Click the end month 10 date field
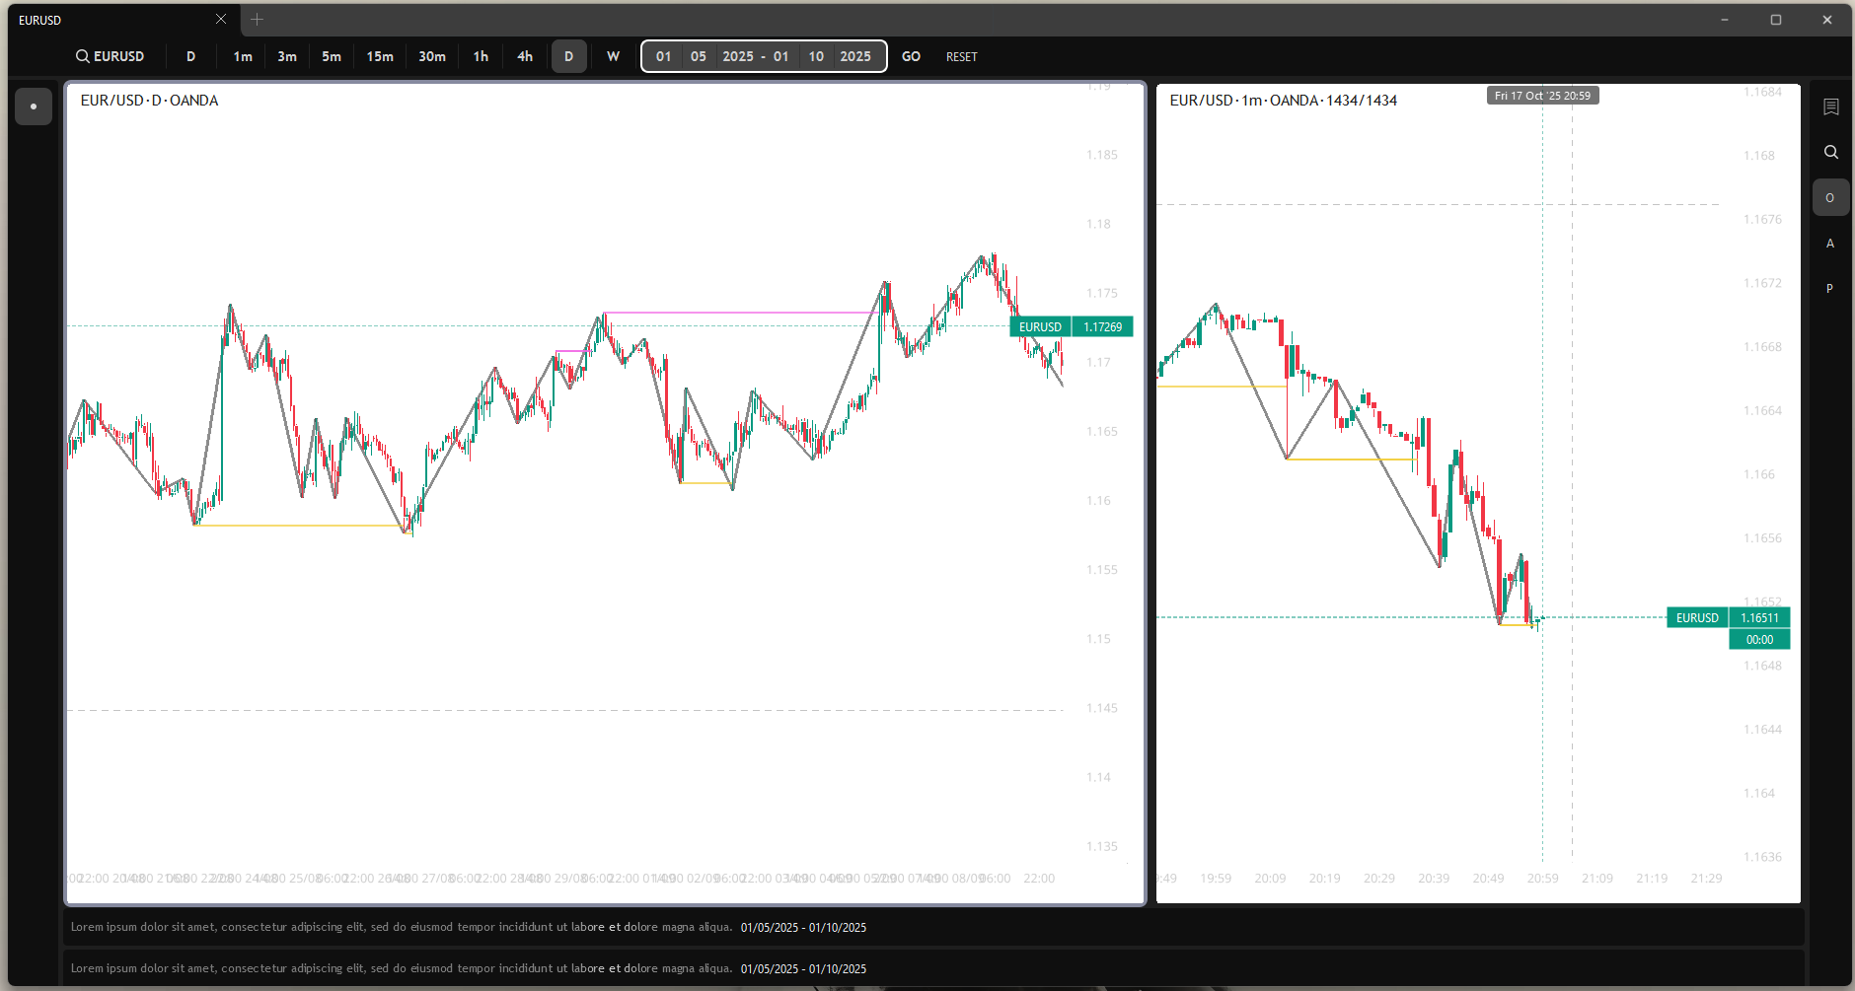 coord(816,56)
